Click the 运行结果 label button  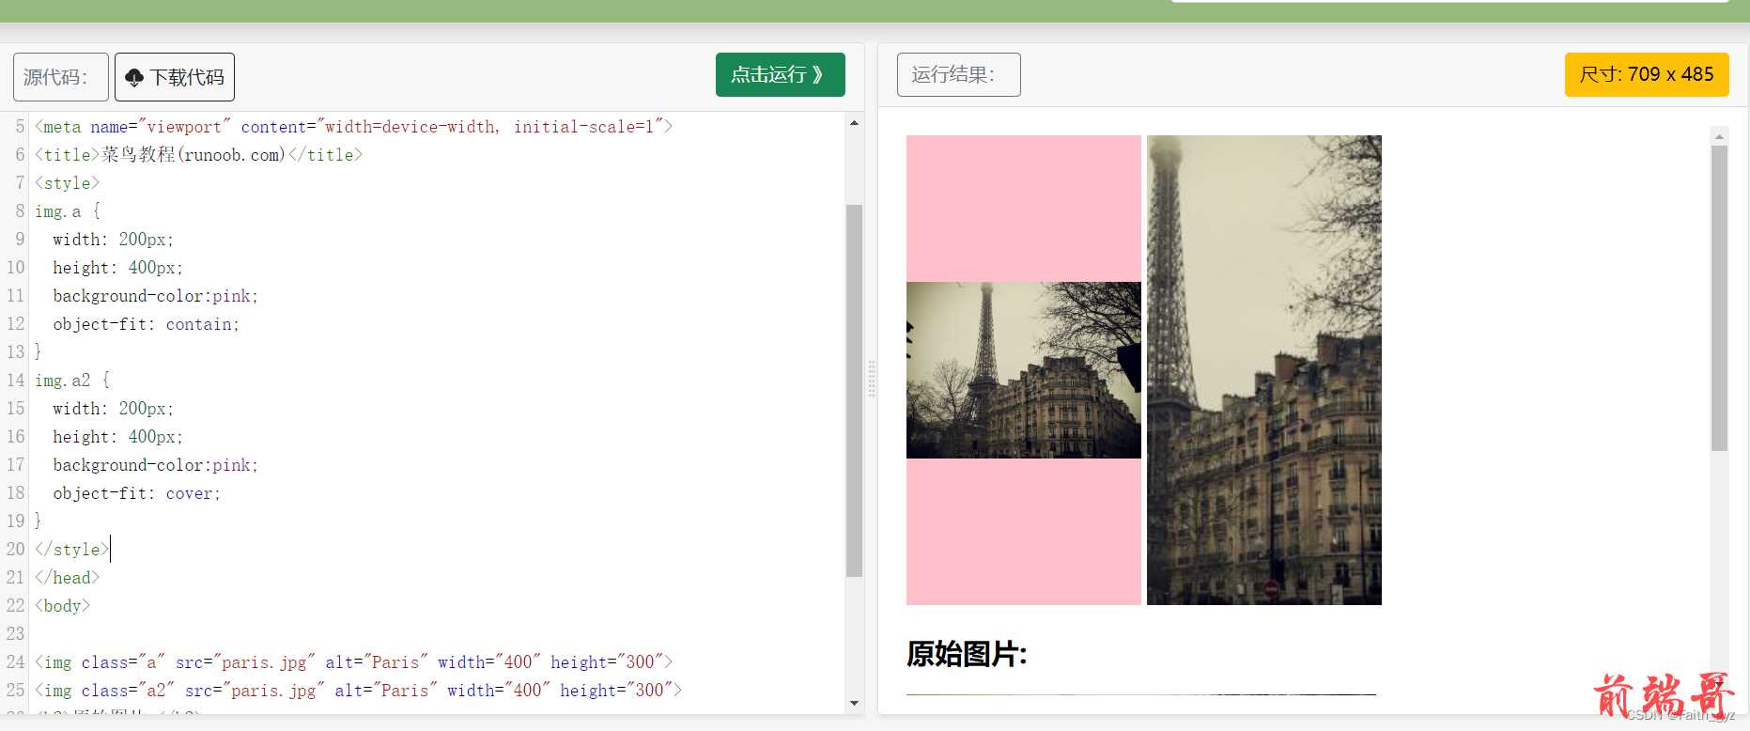click(959, 75)
